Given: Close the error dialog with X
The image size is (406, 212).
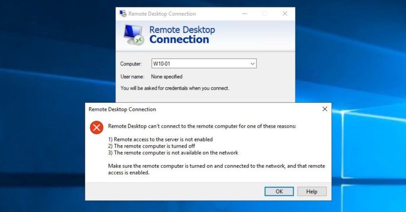Looking at the screenshot, I should (325, 109).
